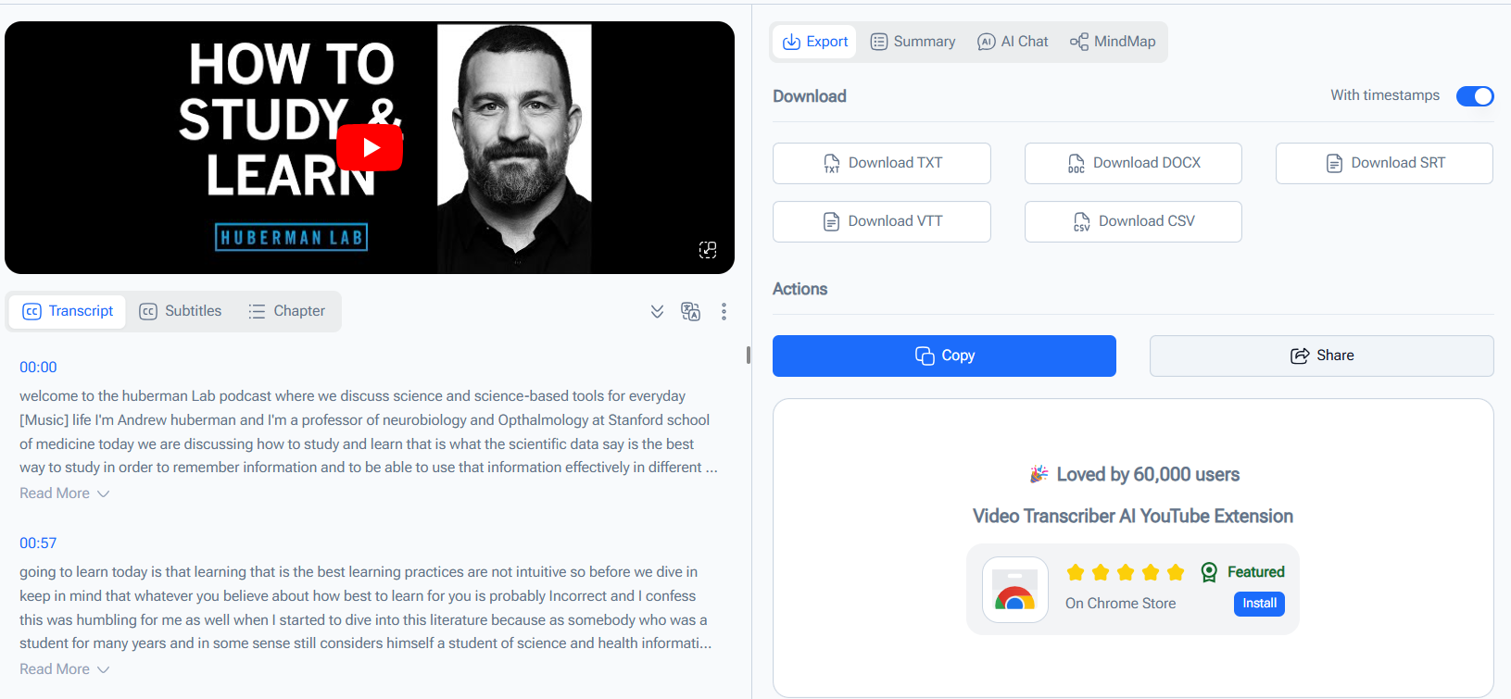This screenshot has width=1511, height=699.
Task: Click the double-chevron expand all icon
Action: tap(657, 312)
